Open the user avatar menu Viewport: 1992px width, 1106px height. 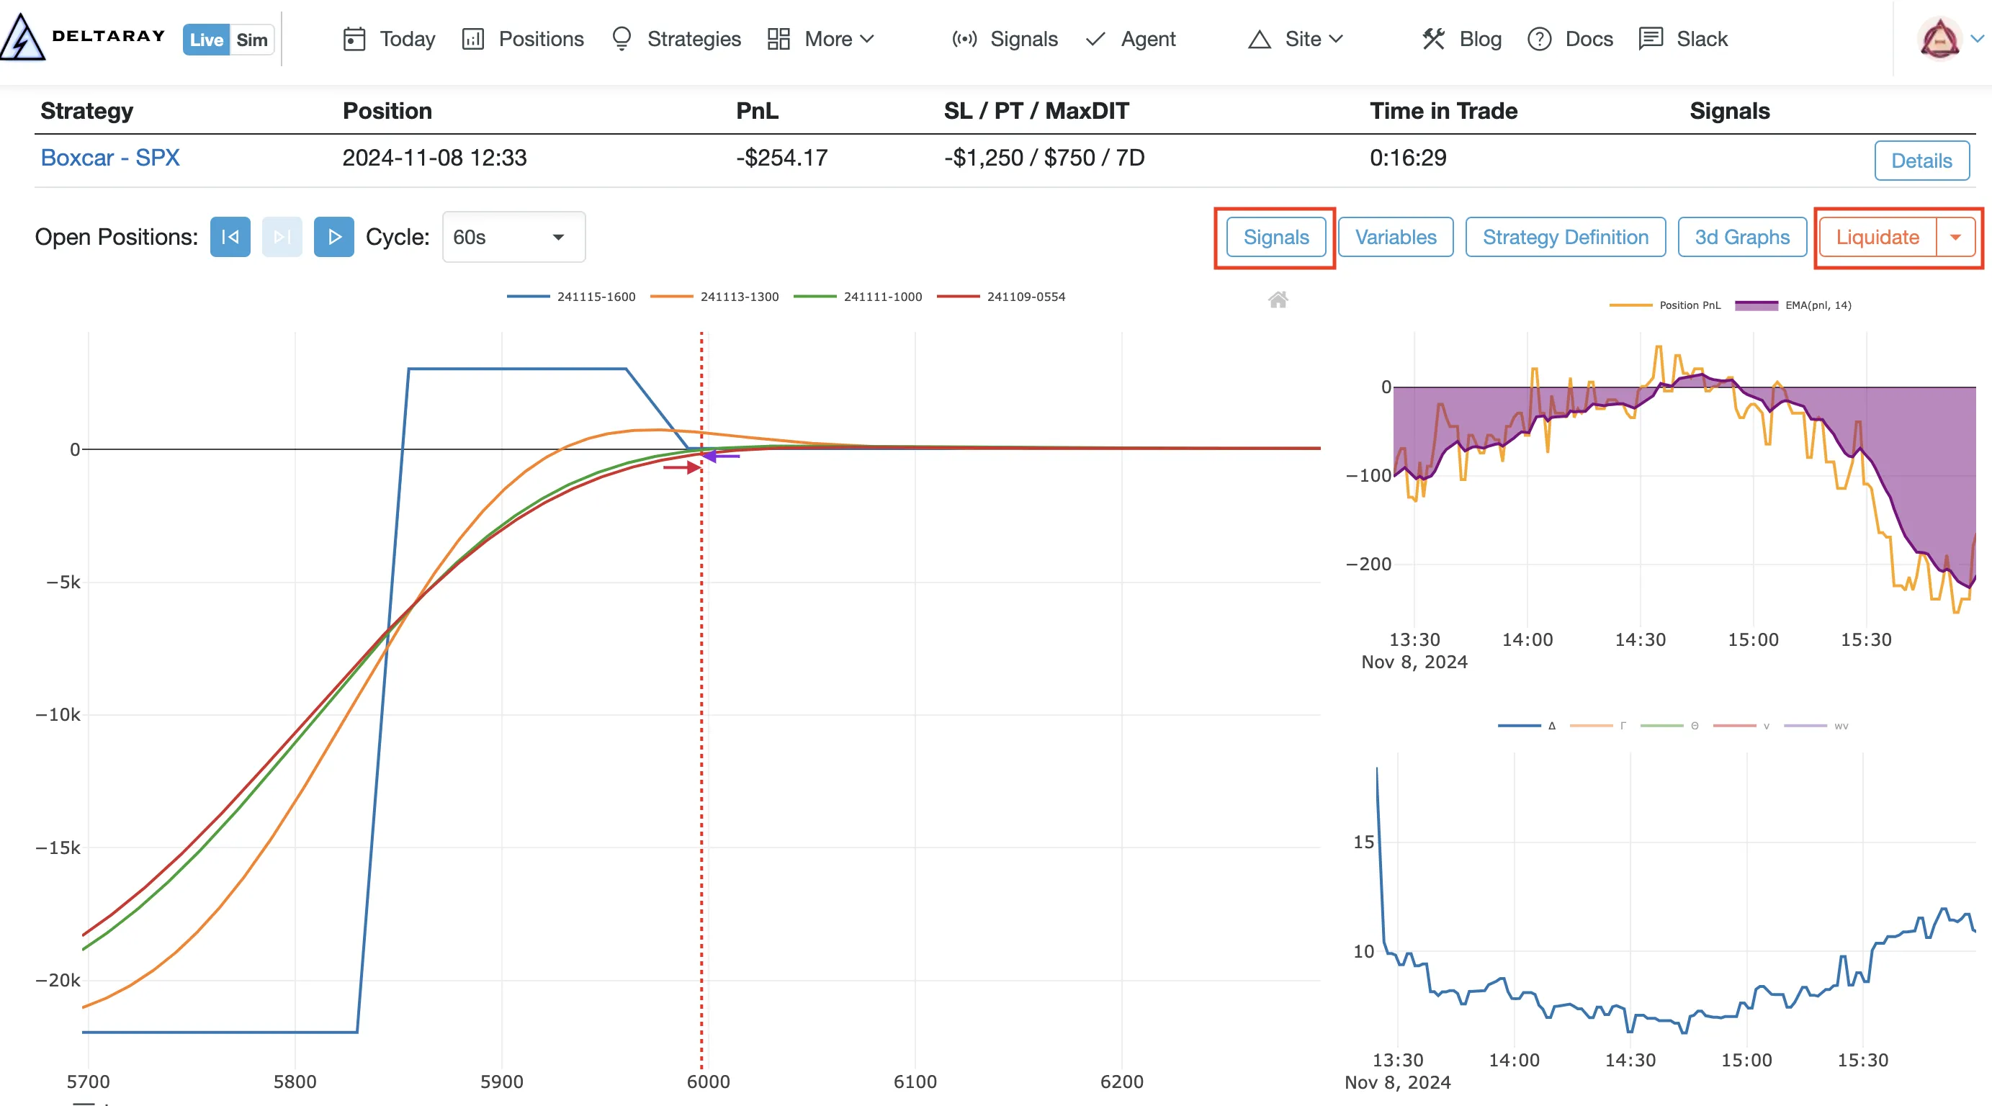[x=1939, y=39]
